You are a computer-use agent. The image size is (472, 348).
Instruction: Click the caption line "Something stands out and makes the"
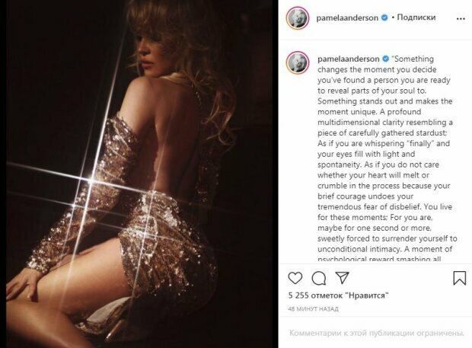384,101
